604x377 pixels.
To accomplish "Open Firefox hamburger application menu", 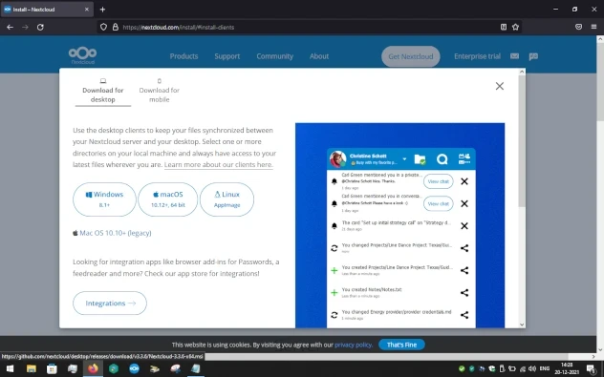I will coord(593,27).
